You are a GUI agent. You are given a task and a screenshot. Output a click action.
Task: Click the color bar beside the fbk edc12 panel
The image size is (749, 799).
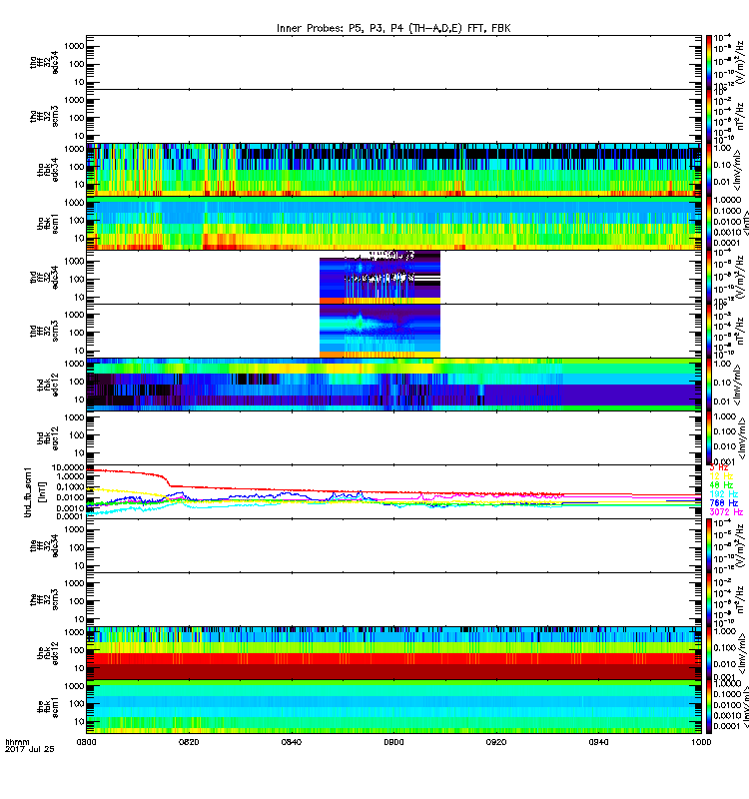tap(709, 653)
